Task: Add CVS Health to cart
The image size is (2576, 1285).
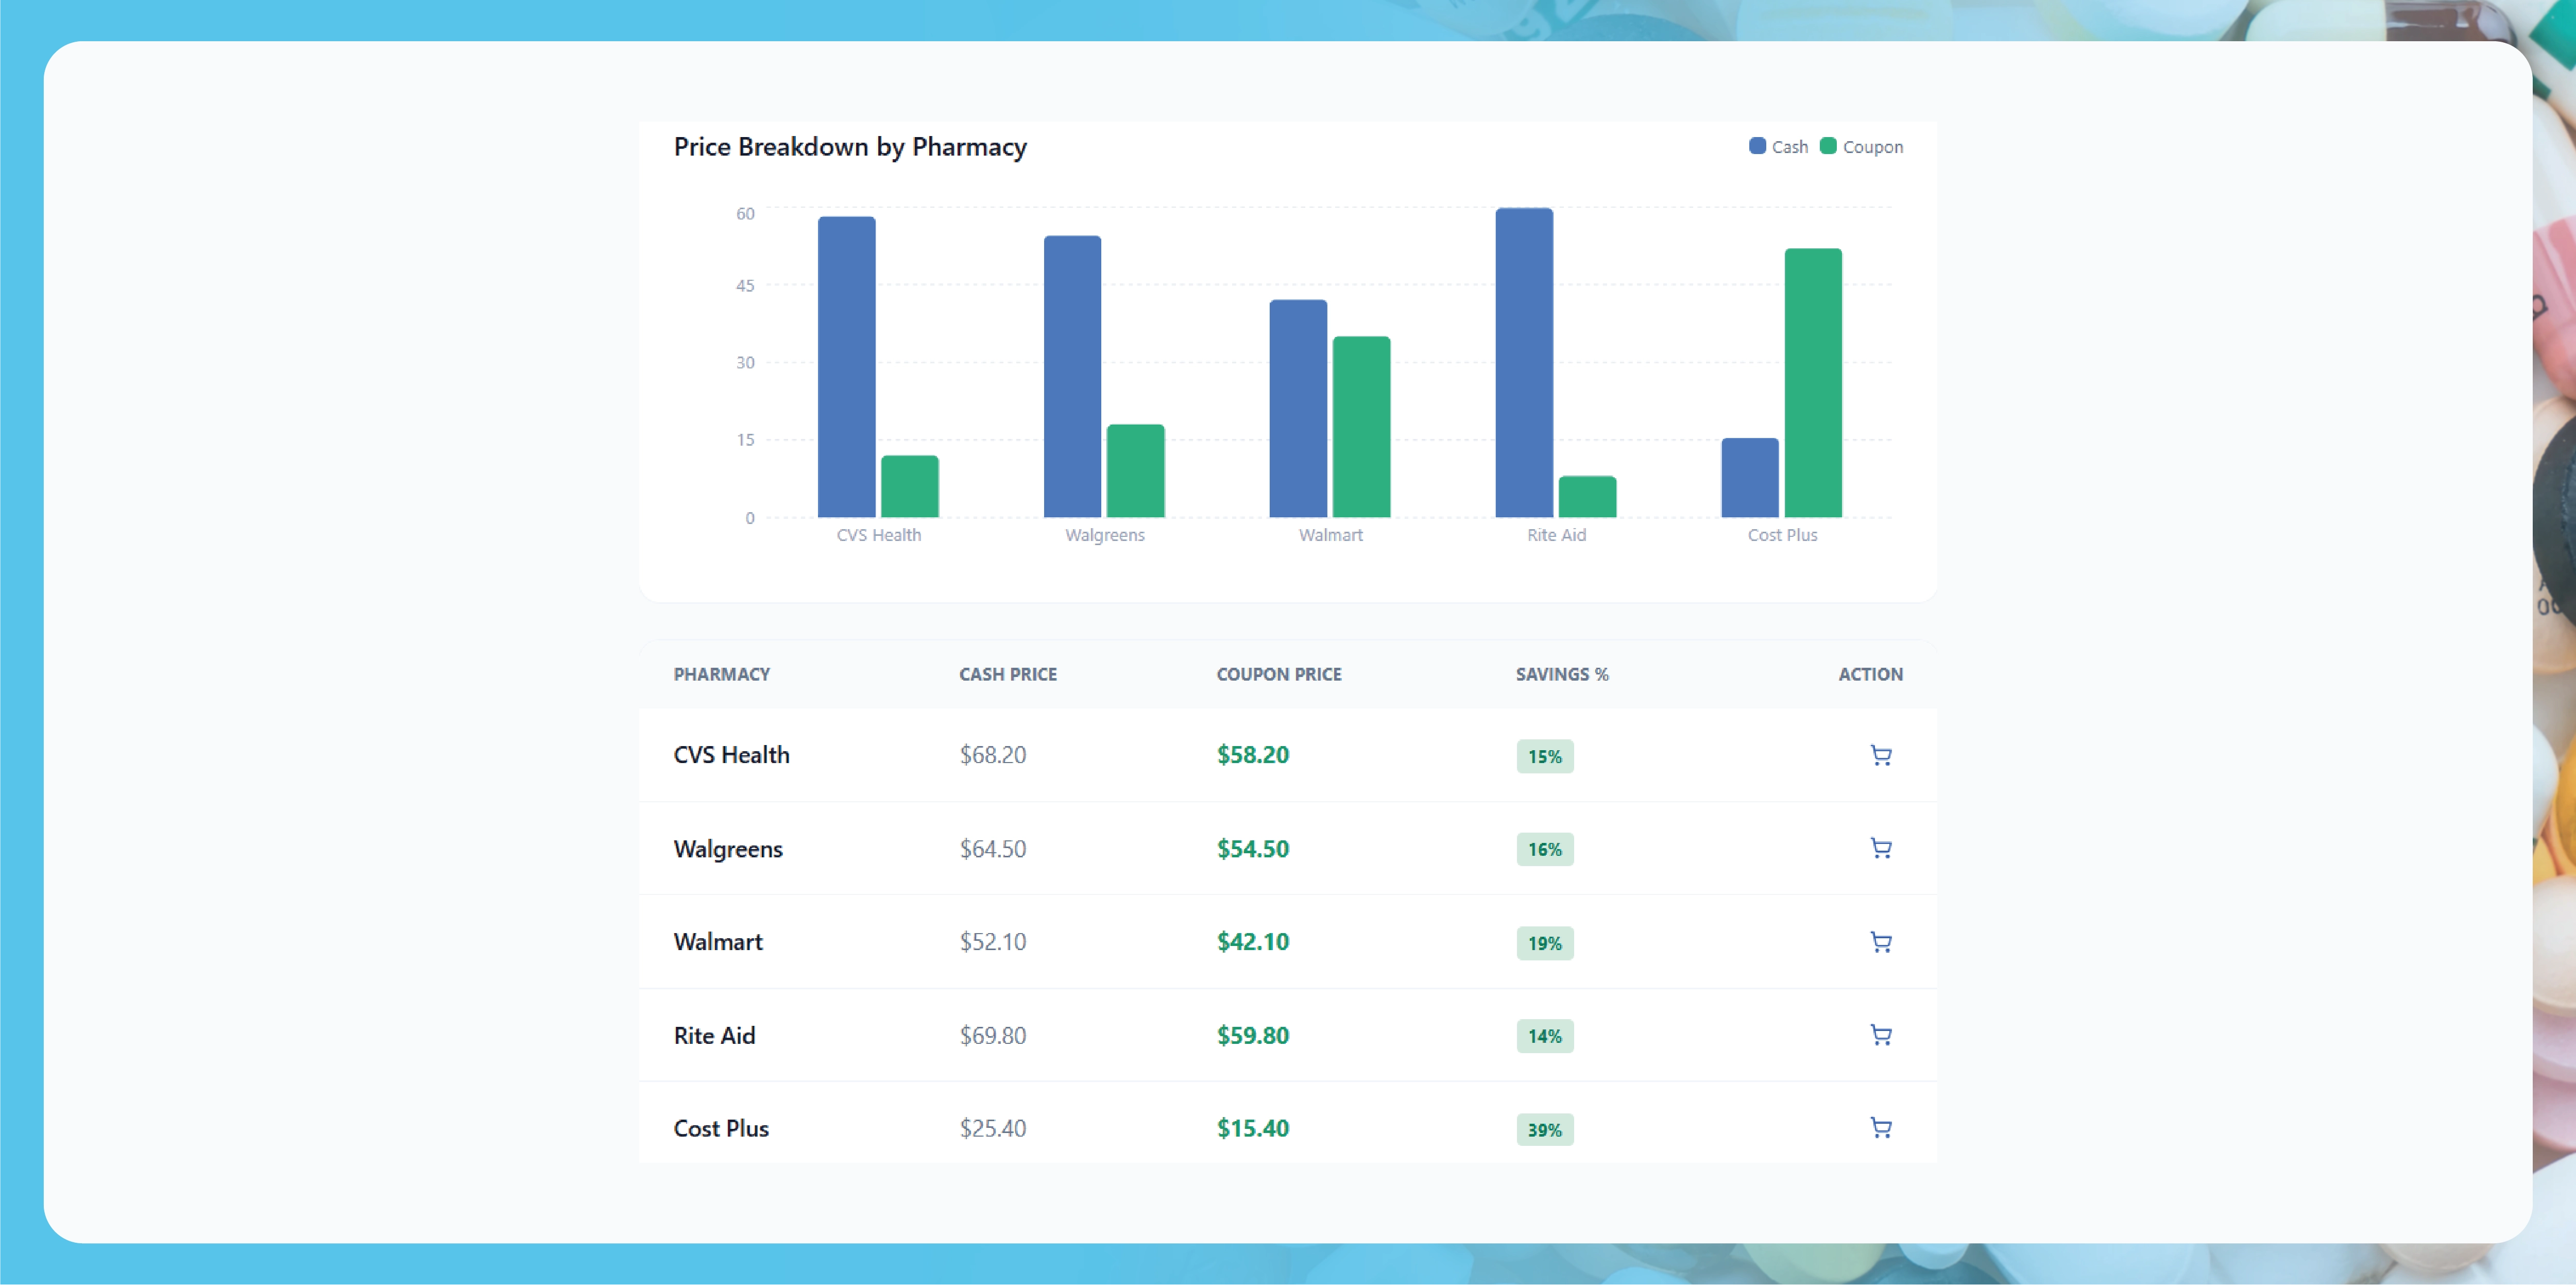Action: point(1881,756)
